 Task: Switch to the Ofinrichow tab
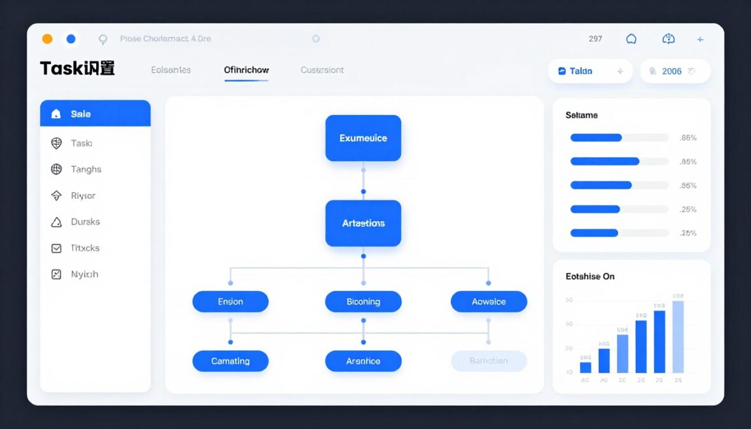click(246, 71)
